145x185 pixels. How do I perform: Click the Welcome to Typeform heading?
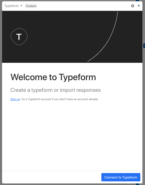(x=53, y=77)
